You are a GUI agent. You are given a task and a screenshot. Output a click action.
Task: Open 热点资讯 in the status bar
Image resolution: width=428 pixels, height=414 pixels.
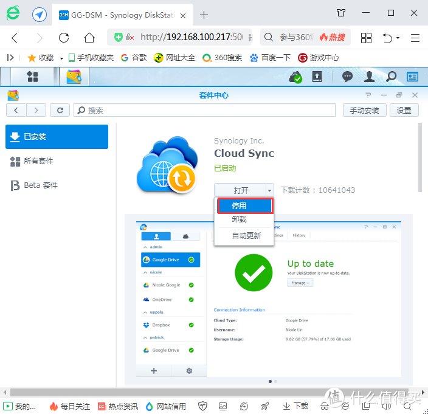118,406
